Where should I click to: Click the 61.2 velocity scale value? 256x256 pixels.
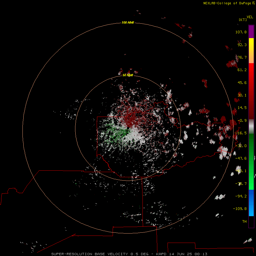(x=242, y=70)
